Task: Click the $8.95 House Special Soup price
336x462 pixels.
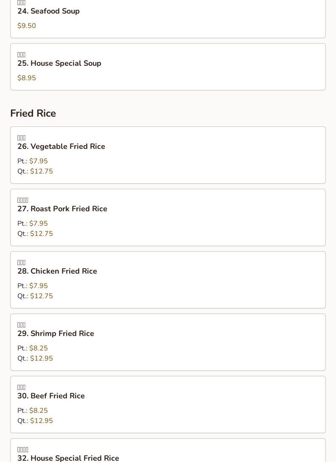Action: click(27, 78)
